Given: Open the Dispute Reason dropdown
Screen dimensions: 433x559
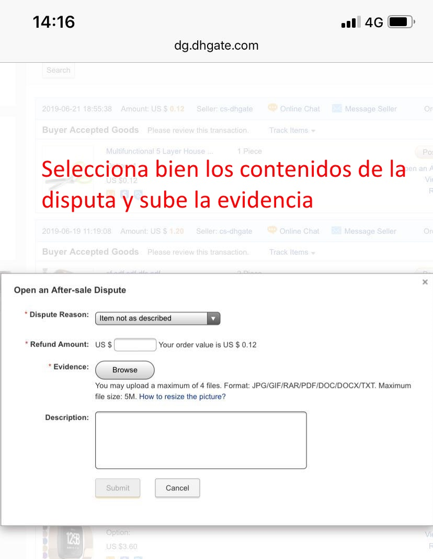Looking at the screenshot, I should pyautogui.click(x=157, y=318).
